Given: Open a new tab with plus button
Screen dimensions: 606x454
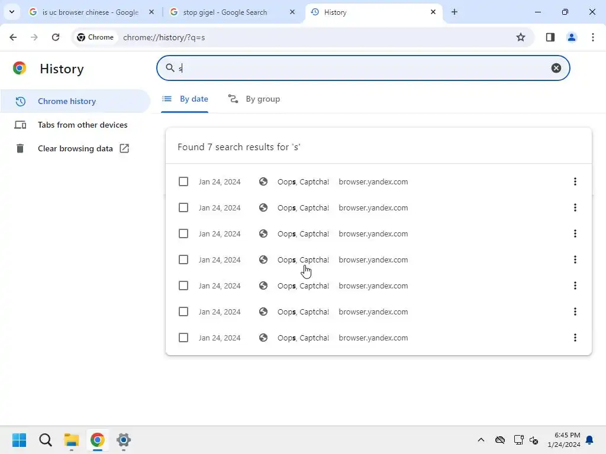Looking at the screenshot, I should click(x=454, y=12).
